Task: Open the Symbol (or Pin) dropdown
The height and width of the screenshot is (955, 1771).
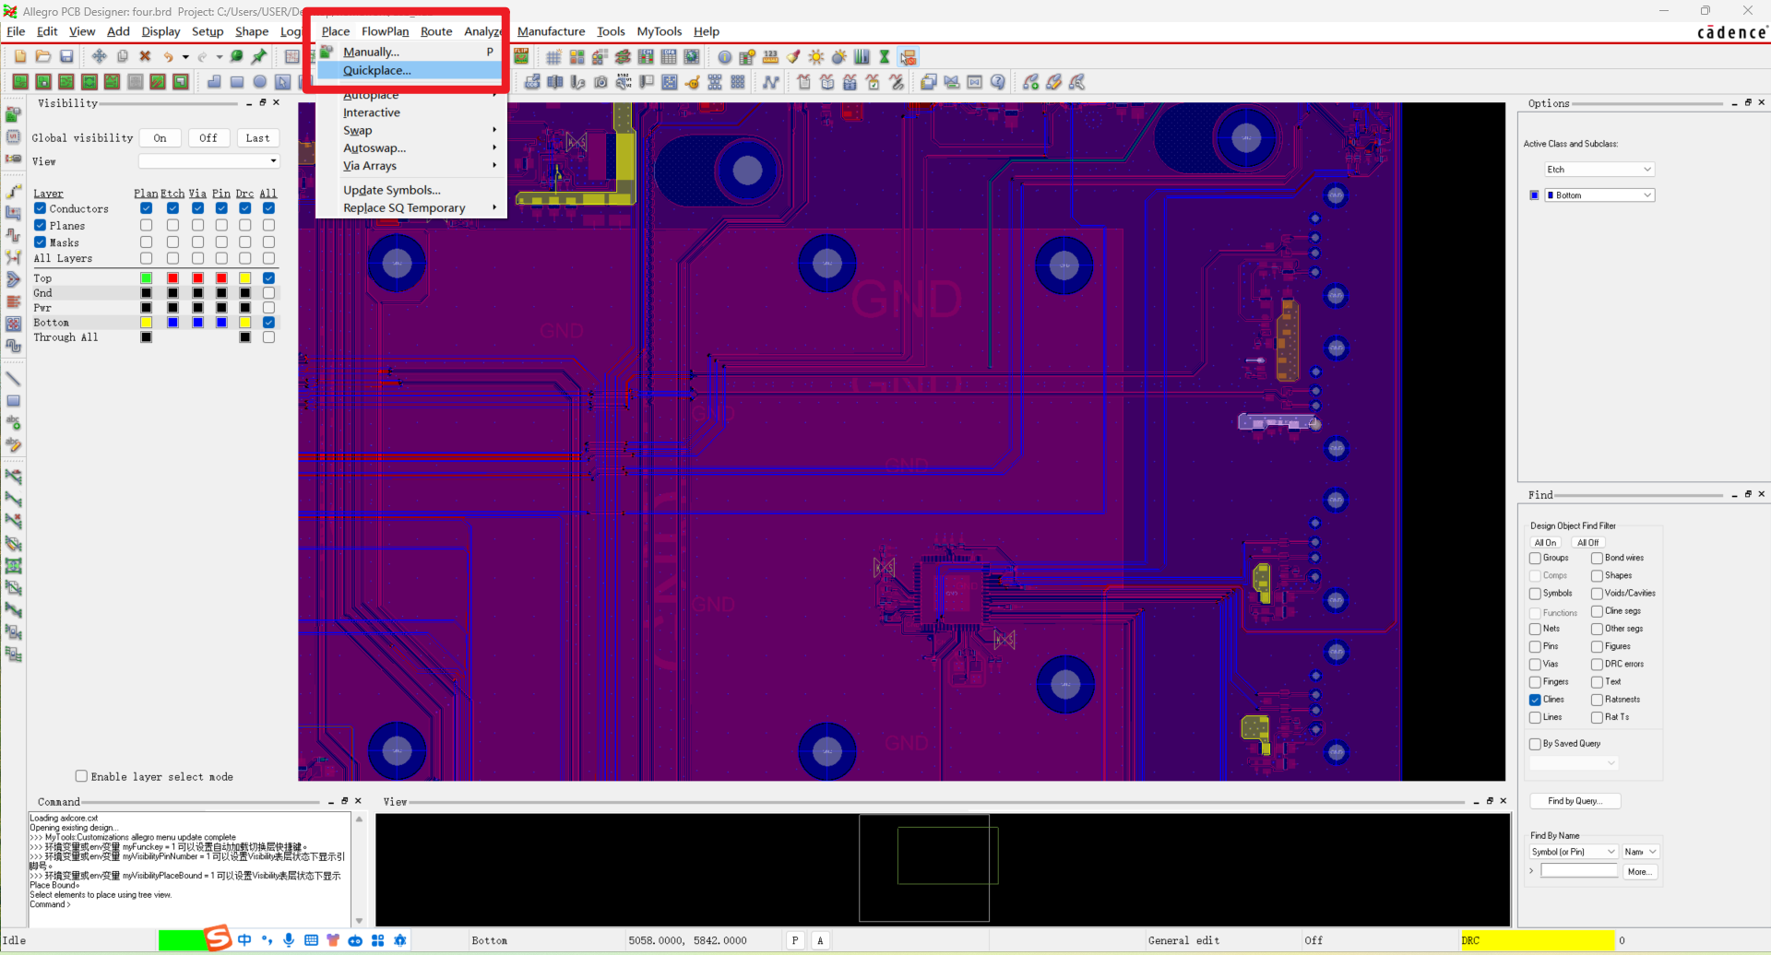Action: point(1574,852)
